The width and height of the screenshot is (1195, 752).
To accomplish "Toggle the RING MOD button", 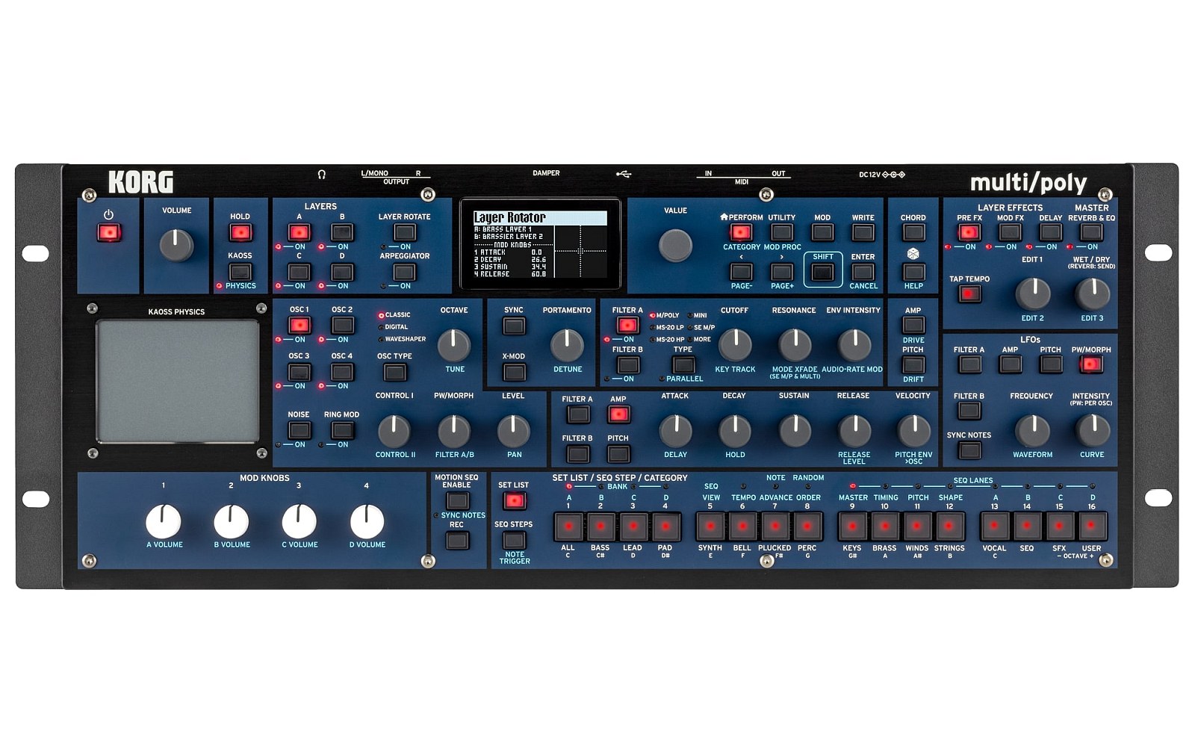I will [342, 430].
